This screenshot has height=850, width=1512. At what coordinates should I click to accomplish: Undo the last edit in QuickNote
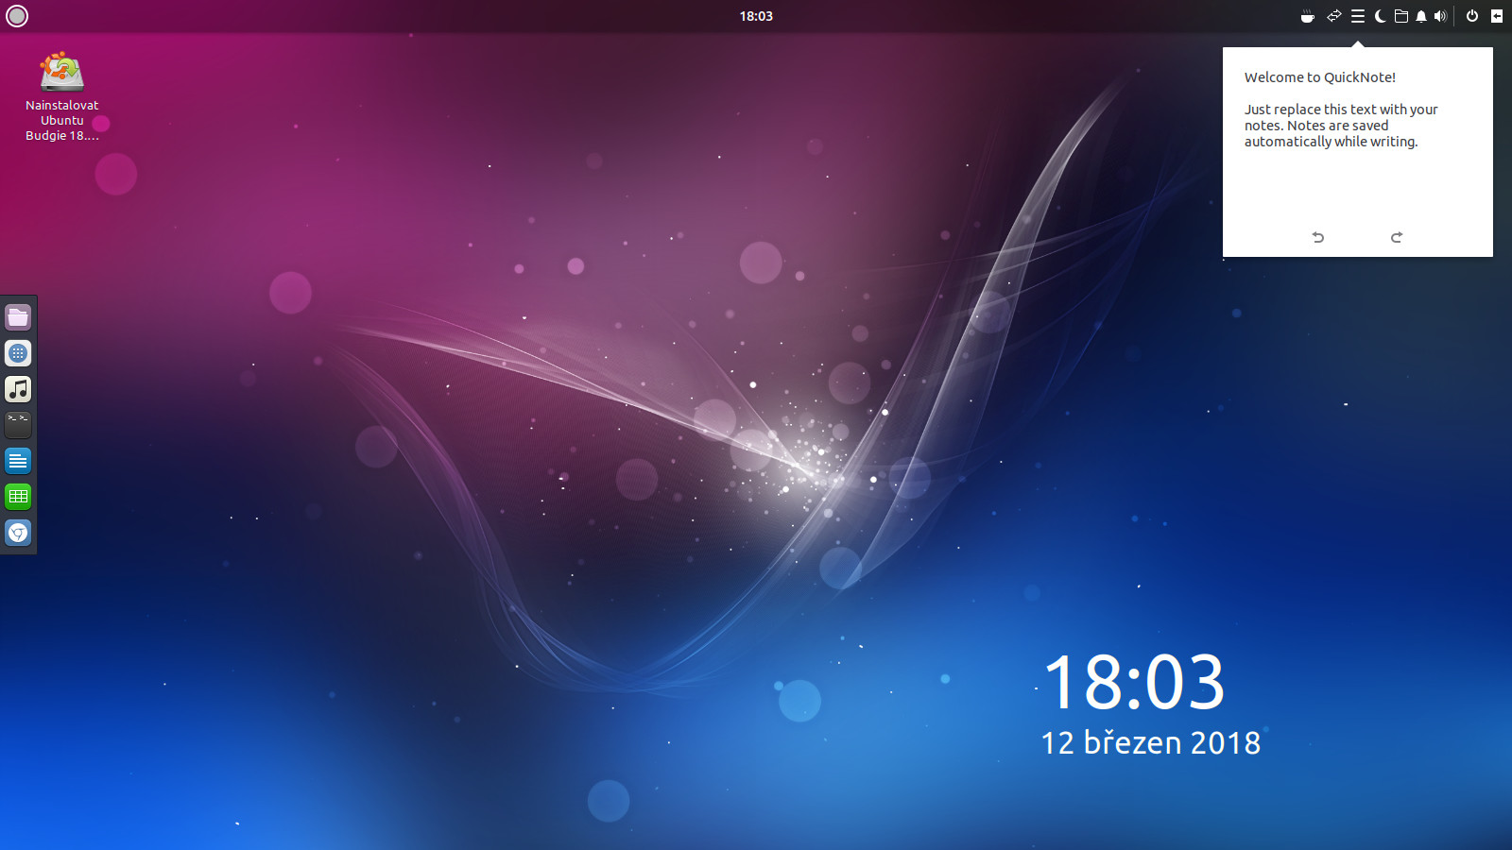point(1318,237)
